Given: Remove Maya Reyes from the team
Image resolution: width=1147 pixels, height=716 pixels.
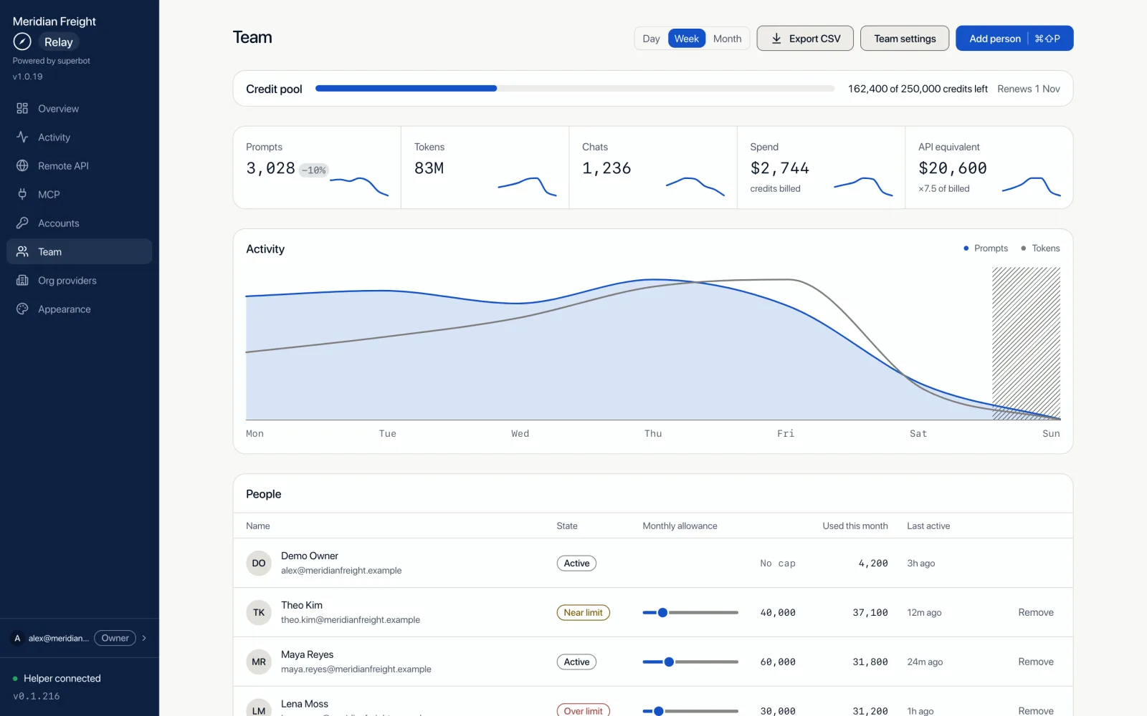Looking at the screenshot, I should 1036,662.
